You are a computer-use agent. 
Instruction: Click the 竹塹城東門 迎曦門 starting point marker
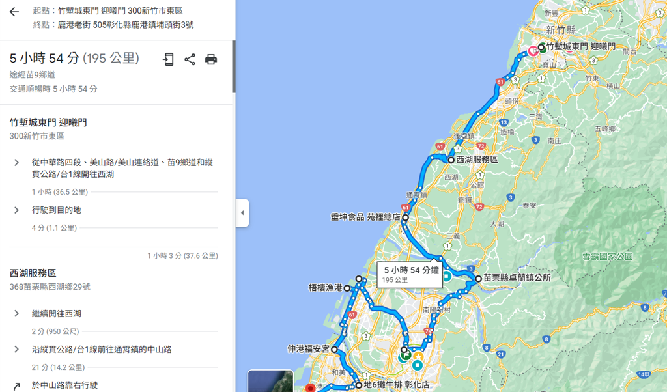pyautogui.click(x=541, y=47)
